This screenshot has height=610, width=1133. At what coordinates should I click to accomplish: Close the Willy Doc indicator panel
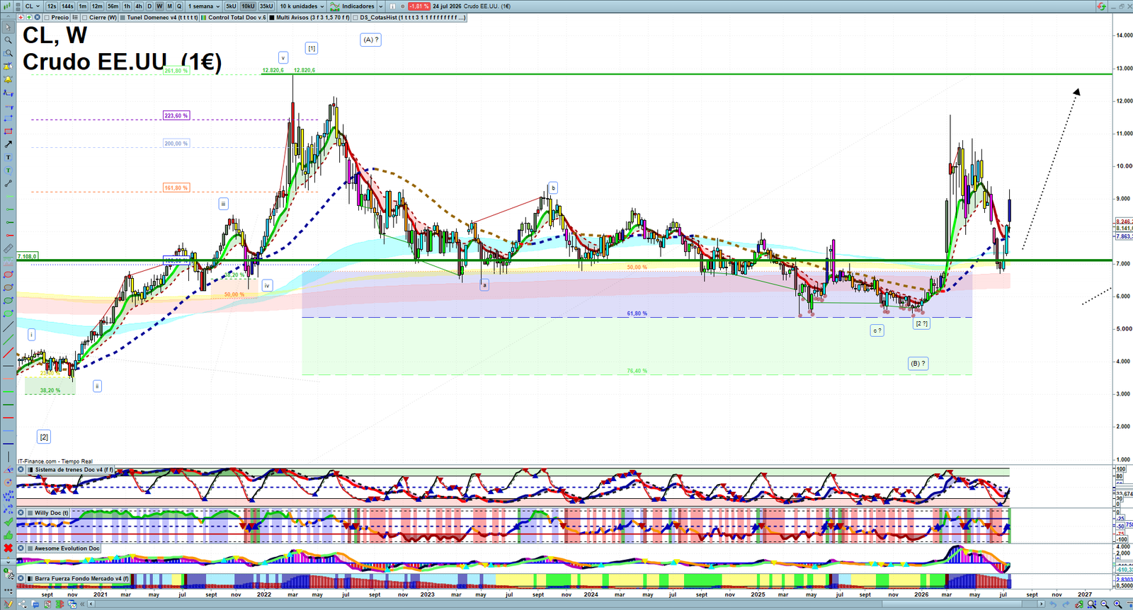[x=21, y=512]
